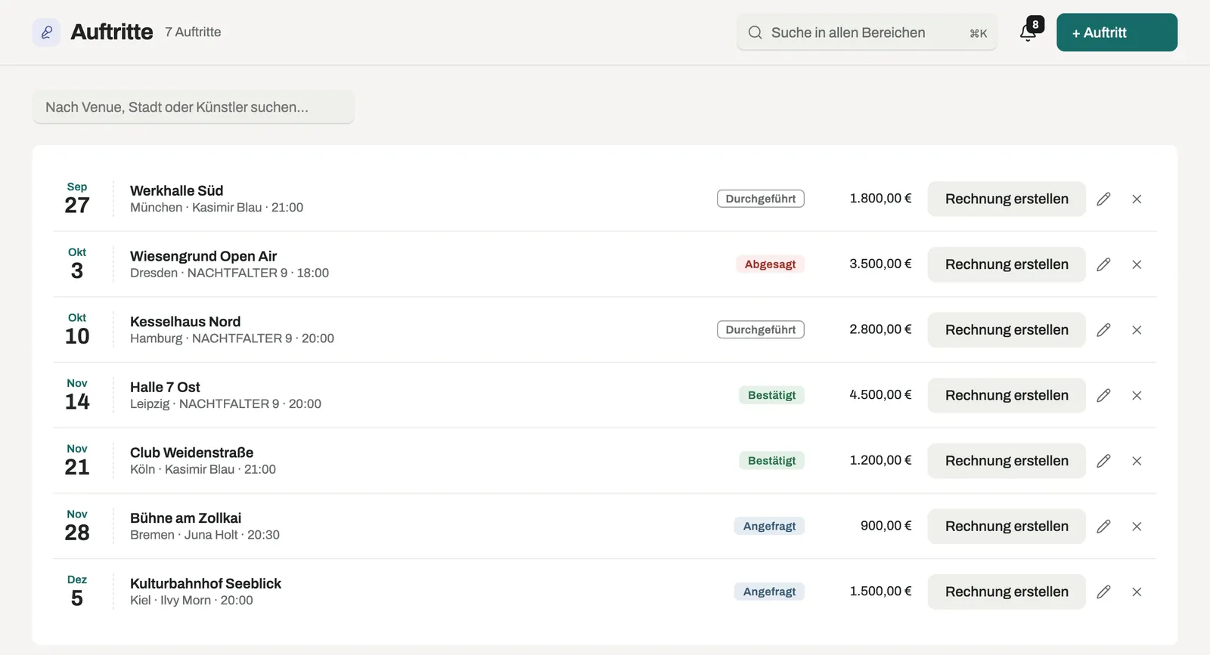
Task: Click the venue, city or artist search box
Action: click(194, 107)
